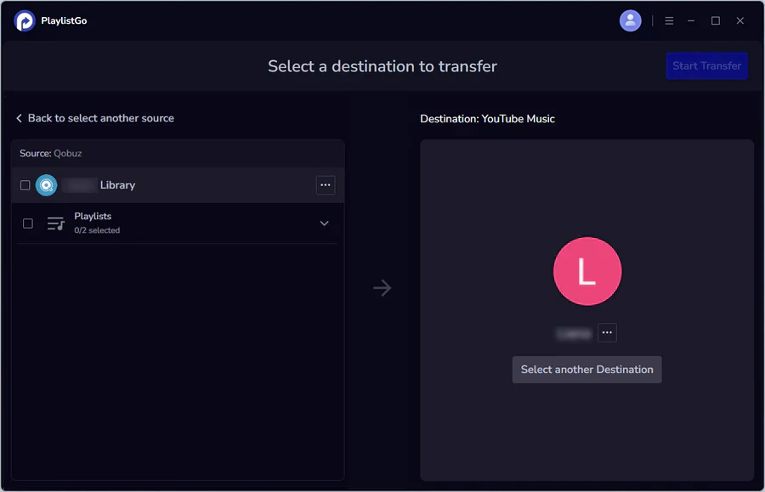Screen dimensions: 765x492
Task: Click the Select a destination to transfer title
Action: click(x=382, y=66)
